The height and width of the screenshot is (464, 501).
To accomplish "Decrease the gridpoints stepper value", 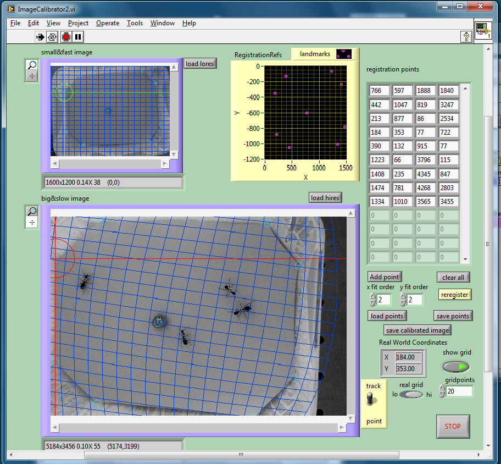I will coord(442,395).
